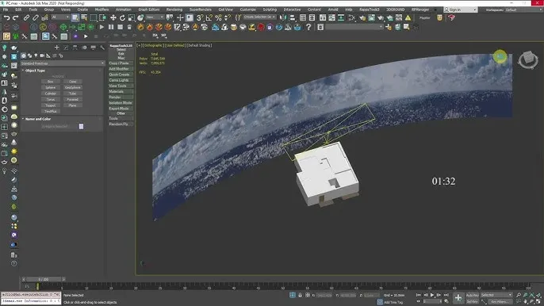Image resolution: width=544 pixels, height=306 pixels.
Task: Switch to the Create plus tab icon
Action: click(x=57, y=48)
